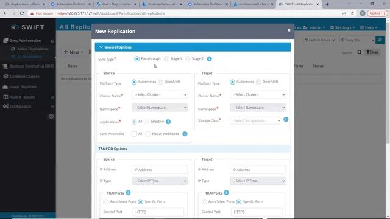Choose OpenShift as target platform

pyautogui.click(x=258, y=82)
